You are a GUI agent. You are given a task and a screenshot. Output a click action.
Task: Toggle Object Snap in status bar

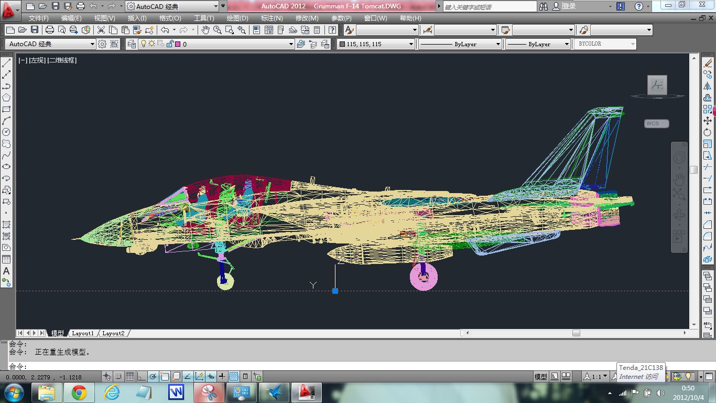point(165,376)
